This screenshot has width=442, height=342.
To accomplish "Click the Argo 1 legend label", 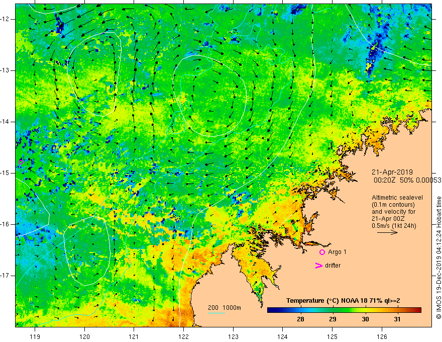I will [x=337, y=252].
